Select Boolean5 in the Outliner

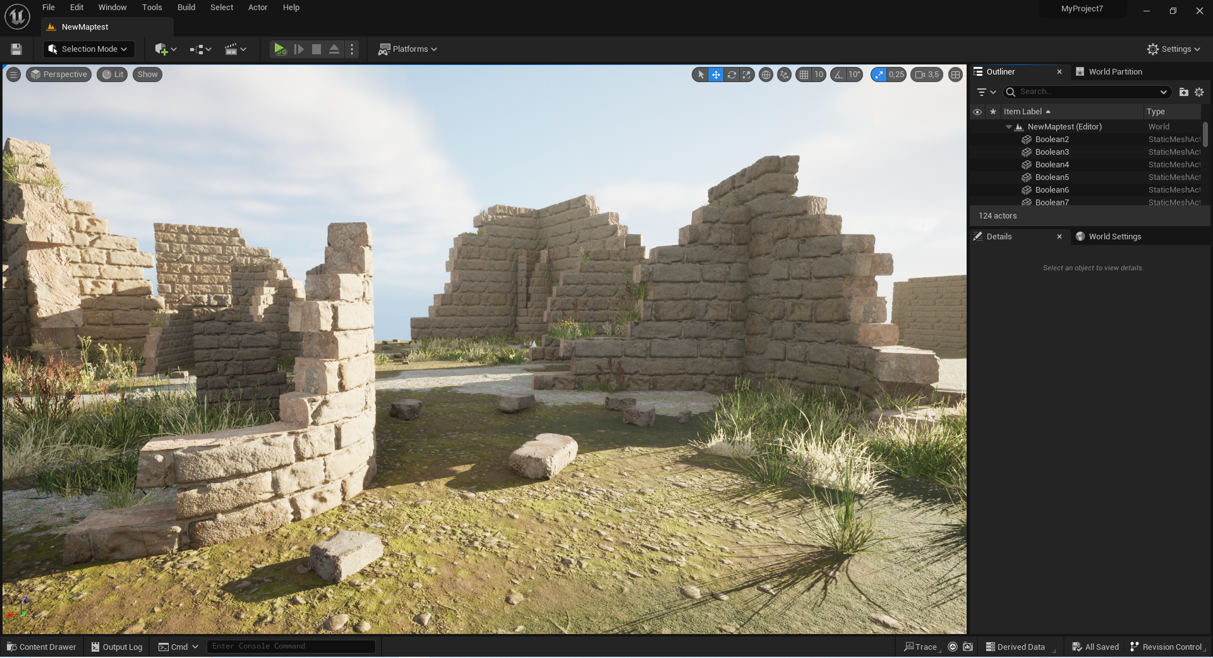click(x=1085, y=177)
